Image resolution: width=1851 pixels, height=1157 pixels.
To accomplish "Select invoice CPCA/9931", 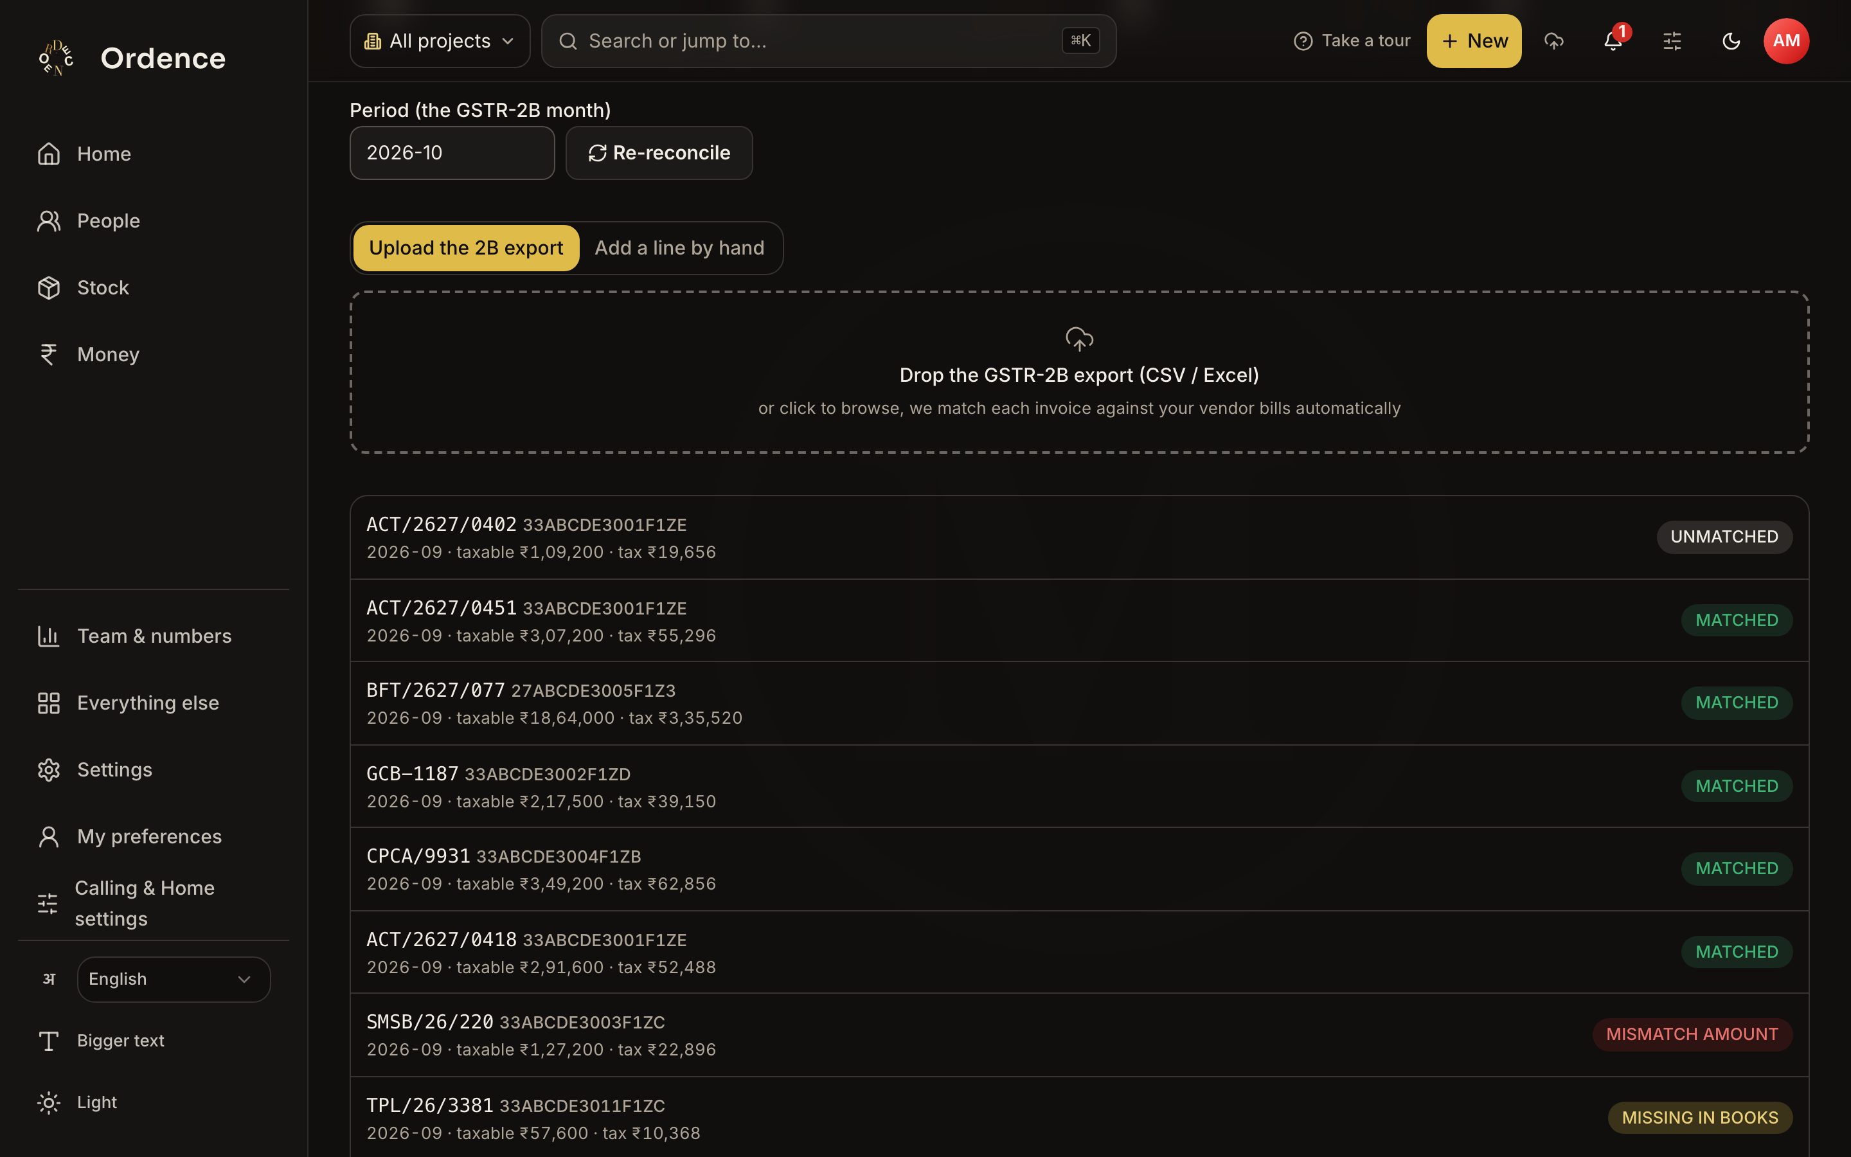I will 1079,869.
